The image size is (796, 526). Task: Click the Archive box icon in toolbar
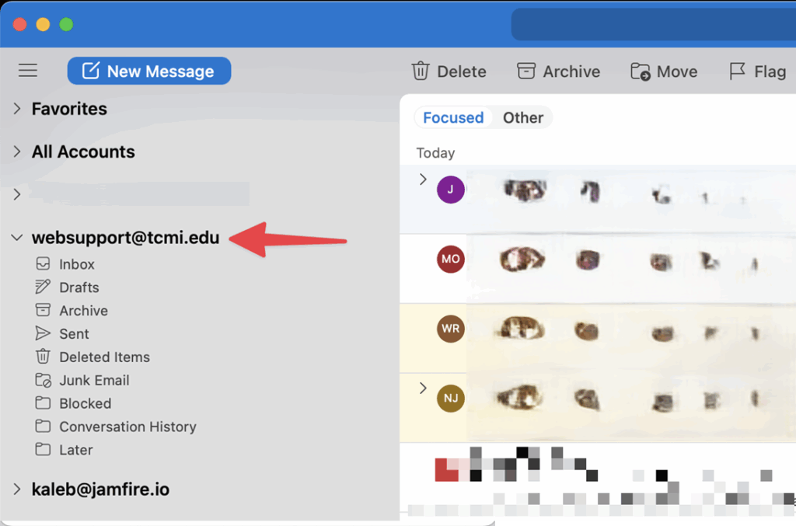click(526, 71)
